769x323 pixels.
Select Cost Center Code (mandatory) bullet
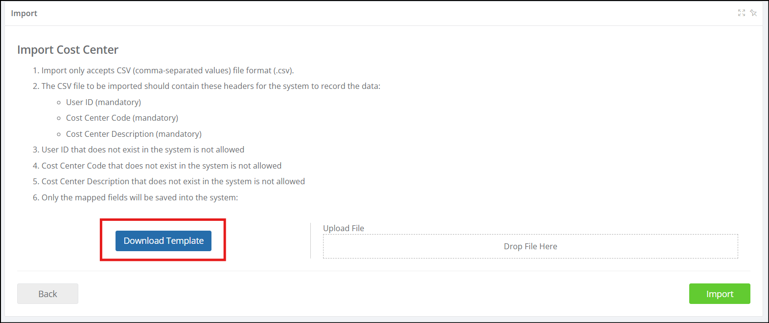(122, 118)
